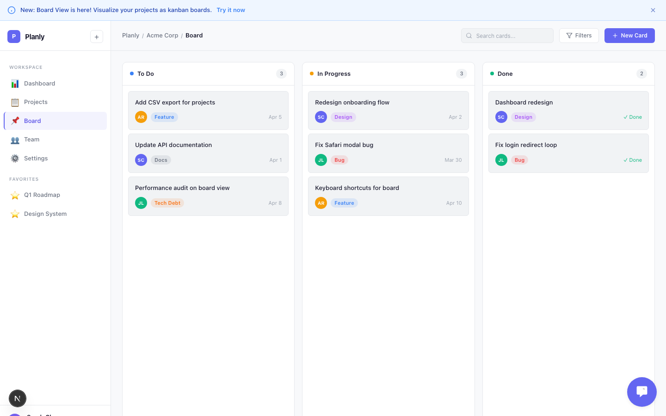Create a New Card
Viewport: 666px width, 416px height.
pyautogui.click(x=629, y=36)
